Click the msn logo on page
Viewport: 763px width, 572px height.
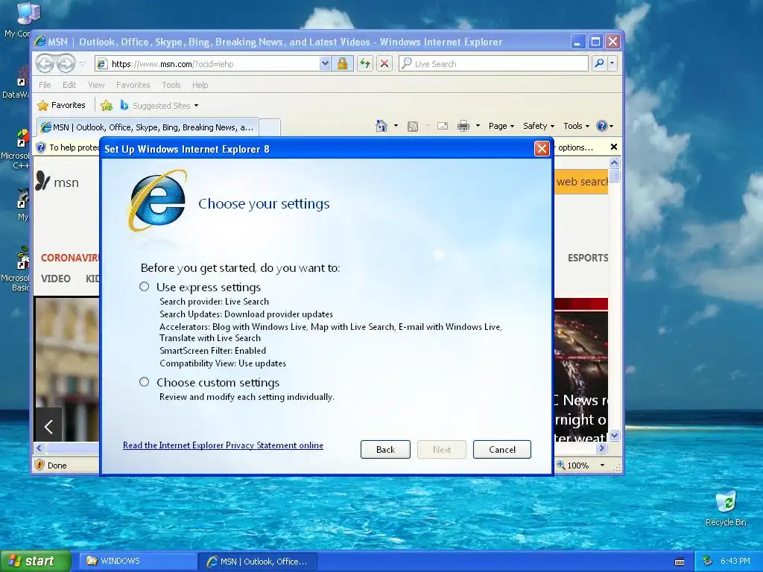57,182
